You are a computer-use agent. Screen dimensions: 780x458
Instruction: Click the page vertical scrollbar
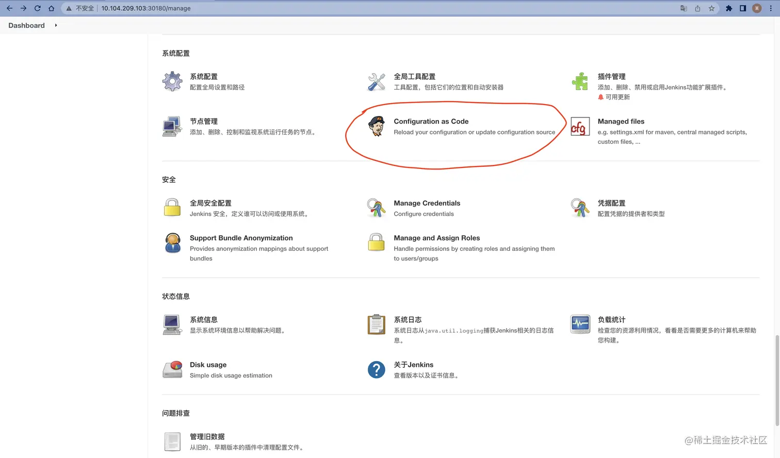coord(777,380)
